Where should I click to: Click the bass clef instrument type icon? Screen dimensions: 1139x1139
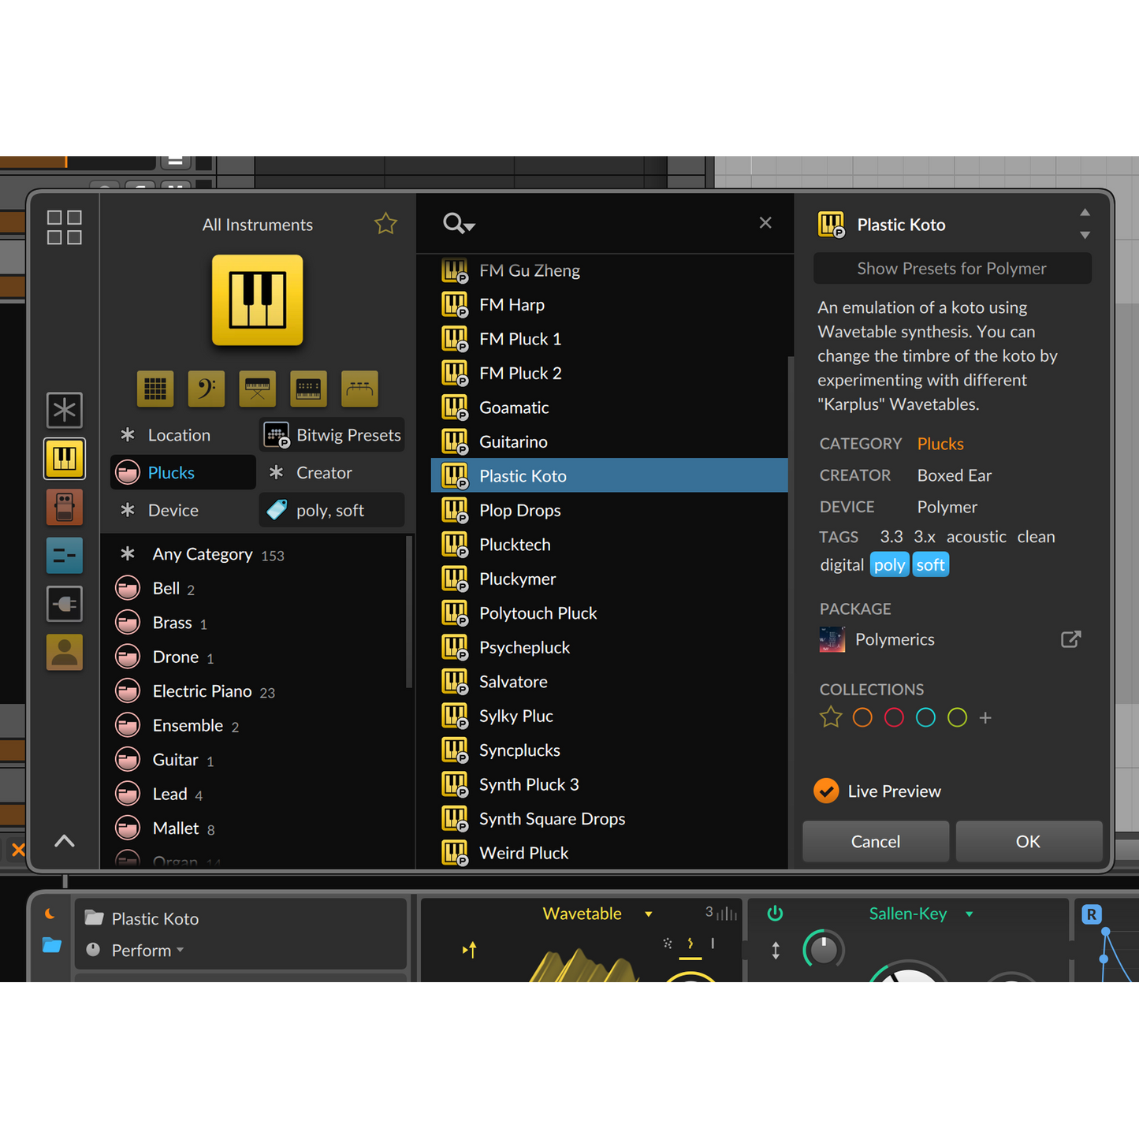(x=206, y=389)
